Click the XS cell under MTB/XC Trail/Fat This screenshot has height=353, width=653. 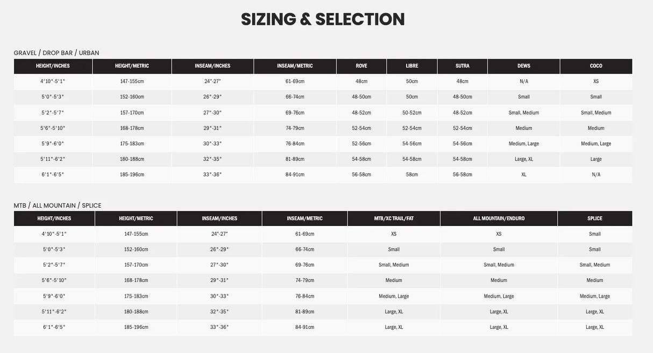tap(394, 234)
